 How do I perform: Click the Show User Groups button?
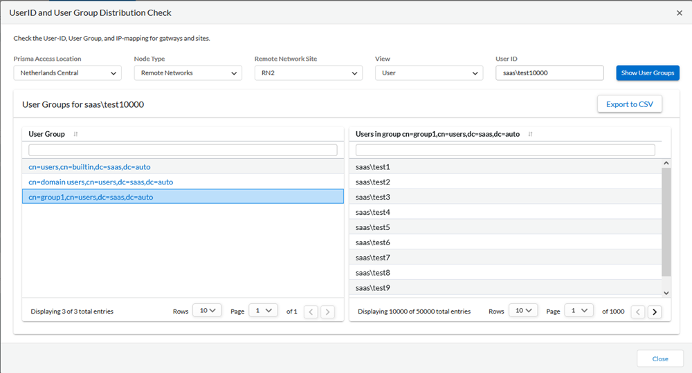pyautogui.click(x=648, y=73)
